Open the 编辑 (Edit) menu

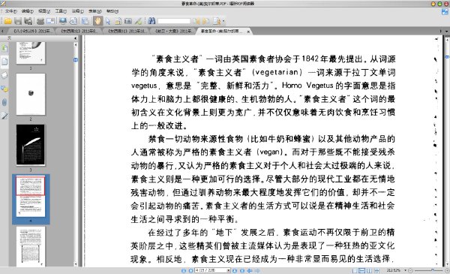click(x=27, y=11)
